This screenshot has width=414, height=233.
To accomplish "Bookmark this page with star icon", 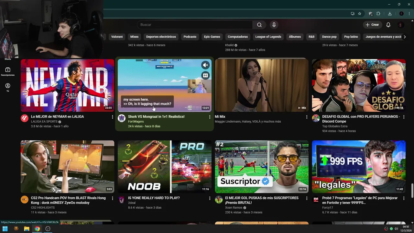I will (360, 14).
